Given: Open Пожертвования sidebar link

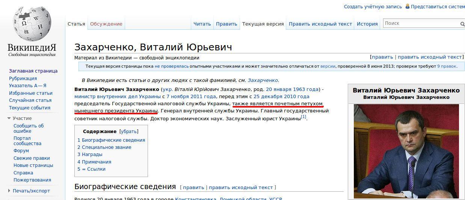Looking at the screenshot, I should pos(32,180).
